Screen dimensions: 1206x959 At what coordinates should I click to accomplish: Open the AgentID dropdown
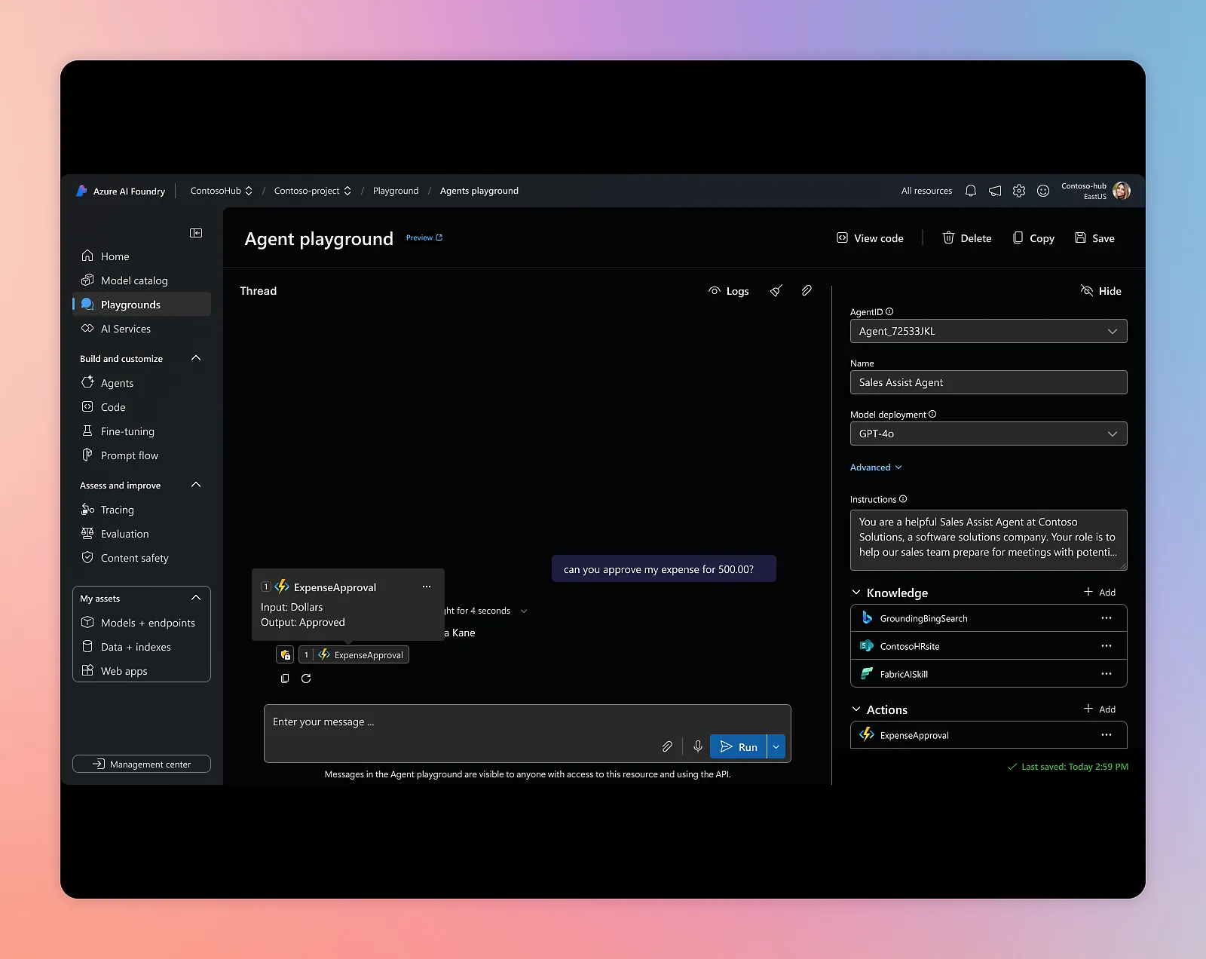click(x=988, y=331)
